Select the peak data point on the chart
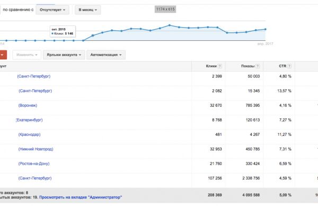The width and height of the screenshot is (318, 206). point(170,25)
